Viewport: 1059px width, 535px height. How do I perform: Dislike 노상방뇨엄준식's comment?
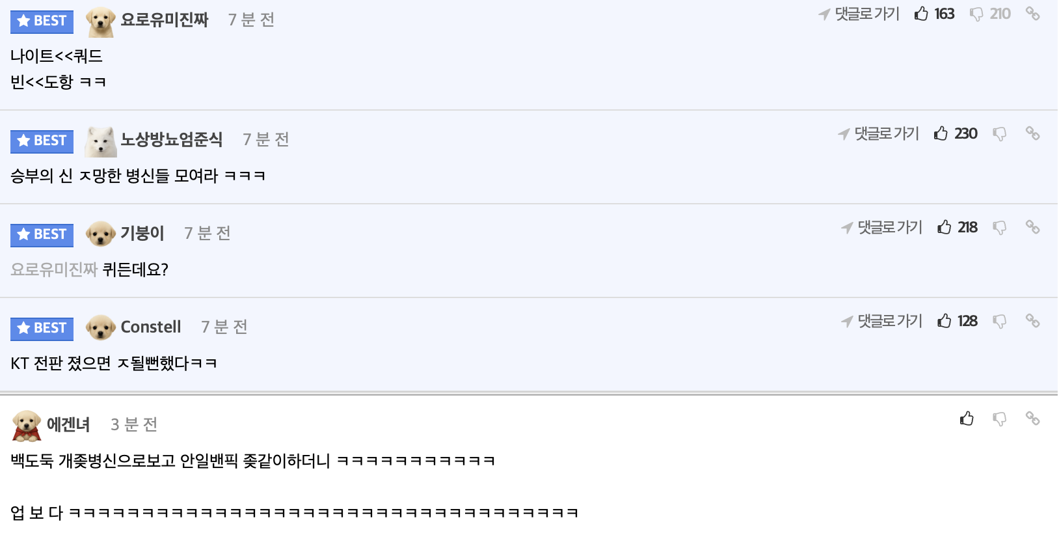1000,134
